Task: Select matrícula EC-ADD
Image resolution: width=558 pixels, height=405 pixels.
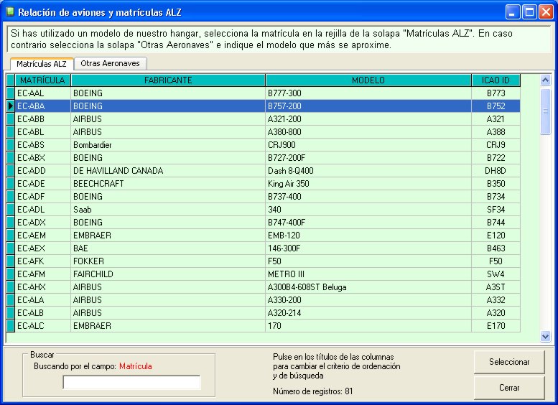Action: 42,171
